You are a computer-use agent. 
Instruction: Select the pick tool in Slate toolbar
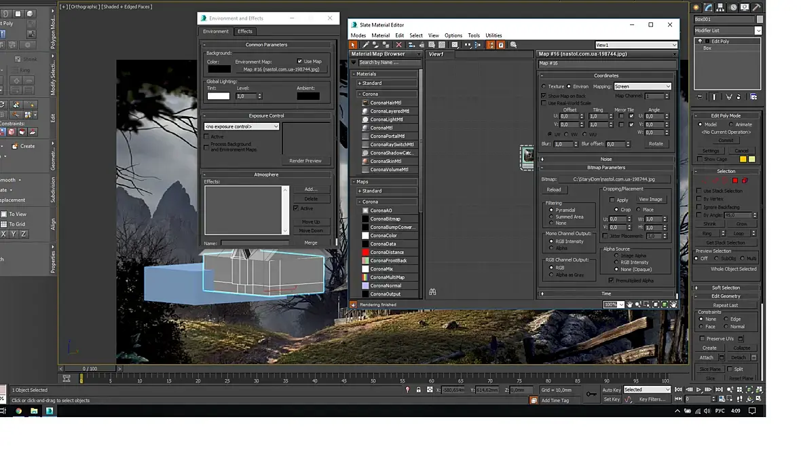coord(354,45)
